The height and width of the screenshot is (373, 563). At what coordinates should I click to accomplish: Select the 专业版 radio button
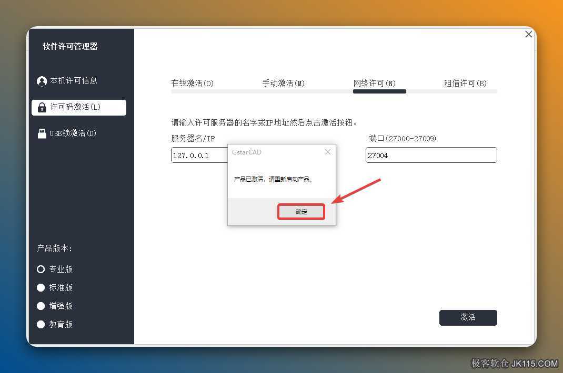(41, 269)
